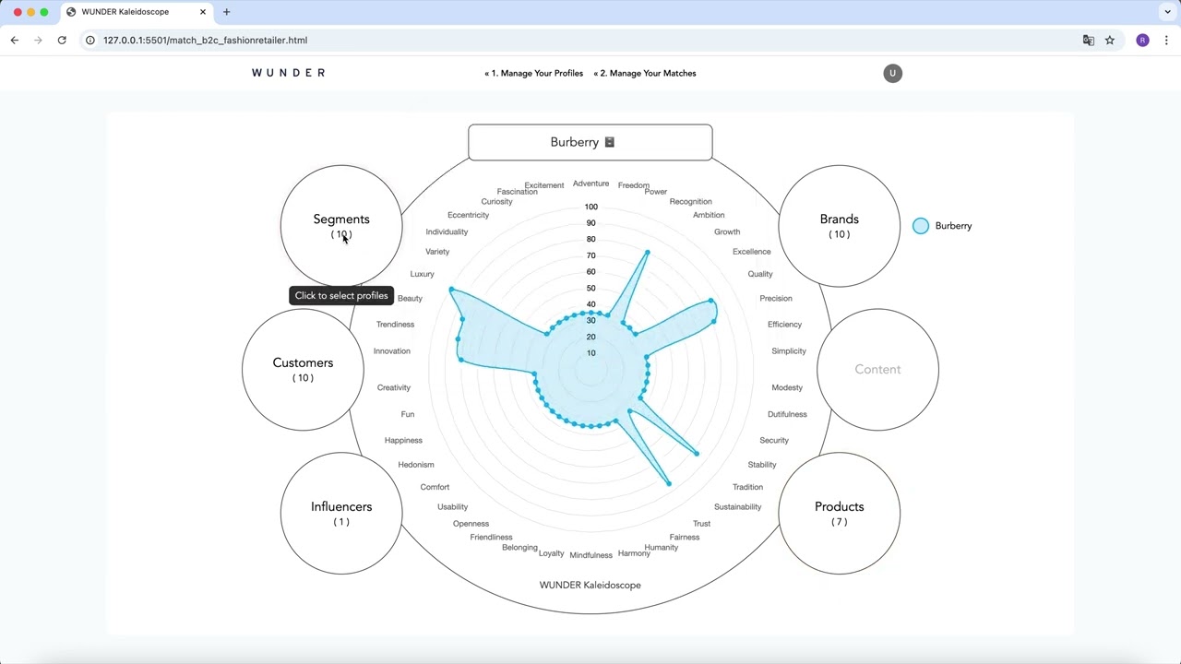Click the Hedonism axis label

[x=416, y=465]
